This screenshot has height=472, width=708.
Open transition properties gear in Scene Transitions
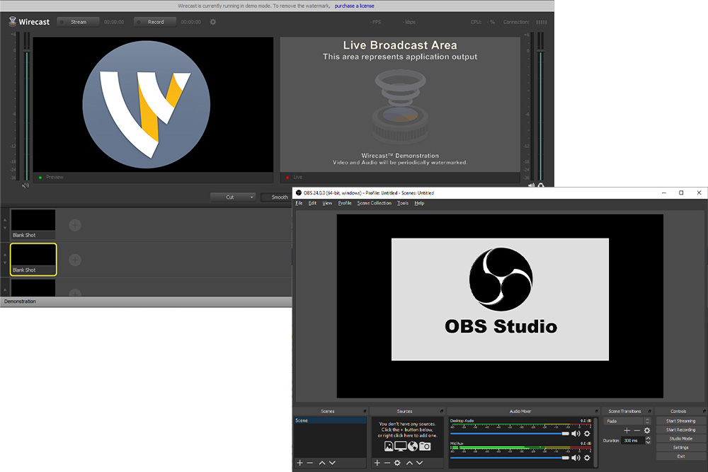647,430
